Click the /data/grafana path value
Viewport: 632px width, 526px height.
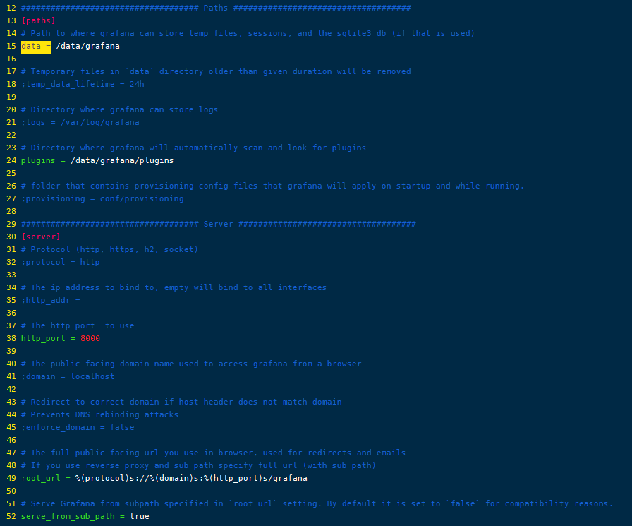point(87,47)
